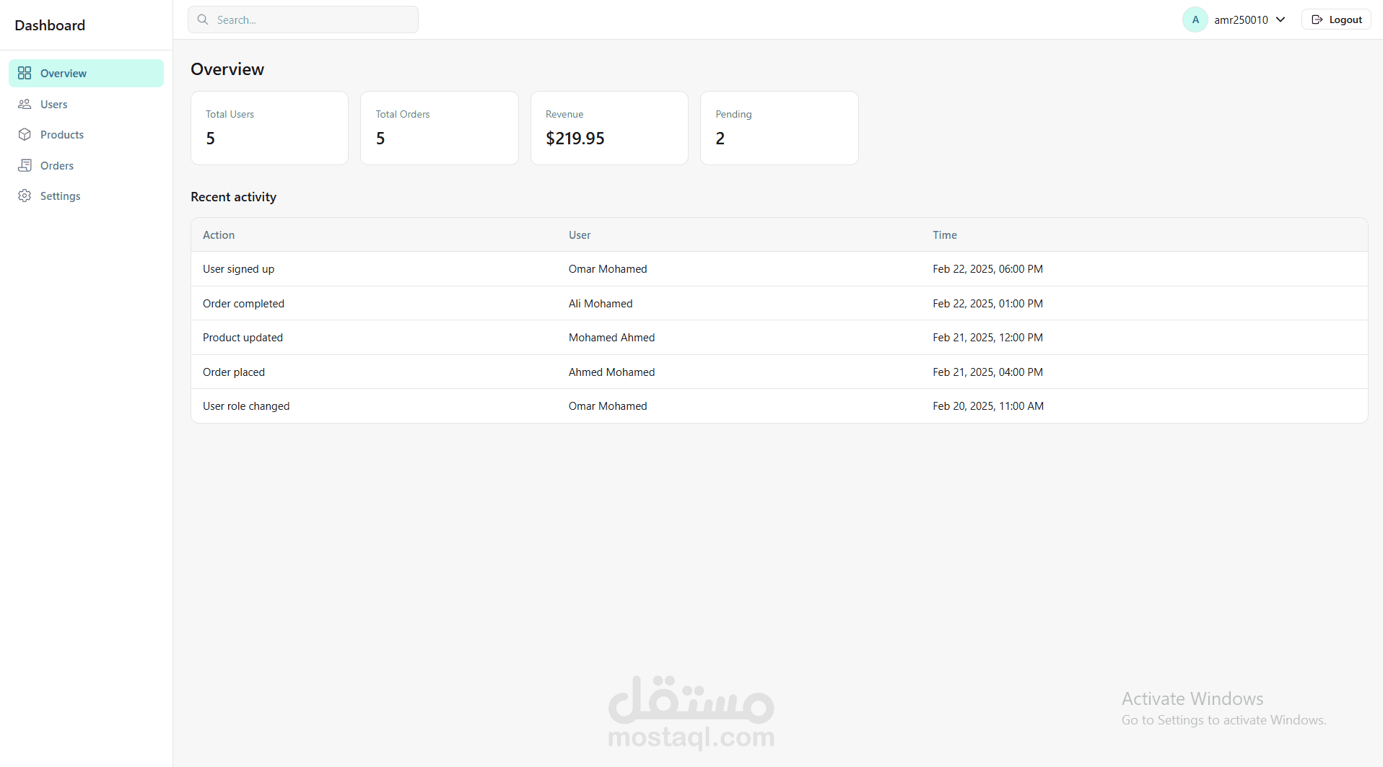Click the 'Overview' page heading
The height and width of the screenshot is (767, 1383).
(227, 69)
